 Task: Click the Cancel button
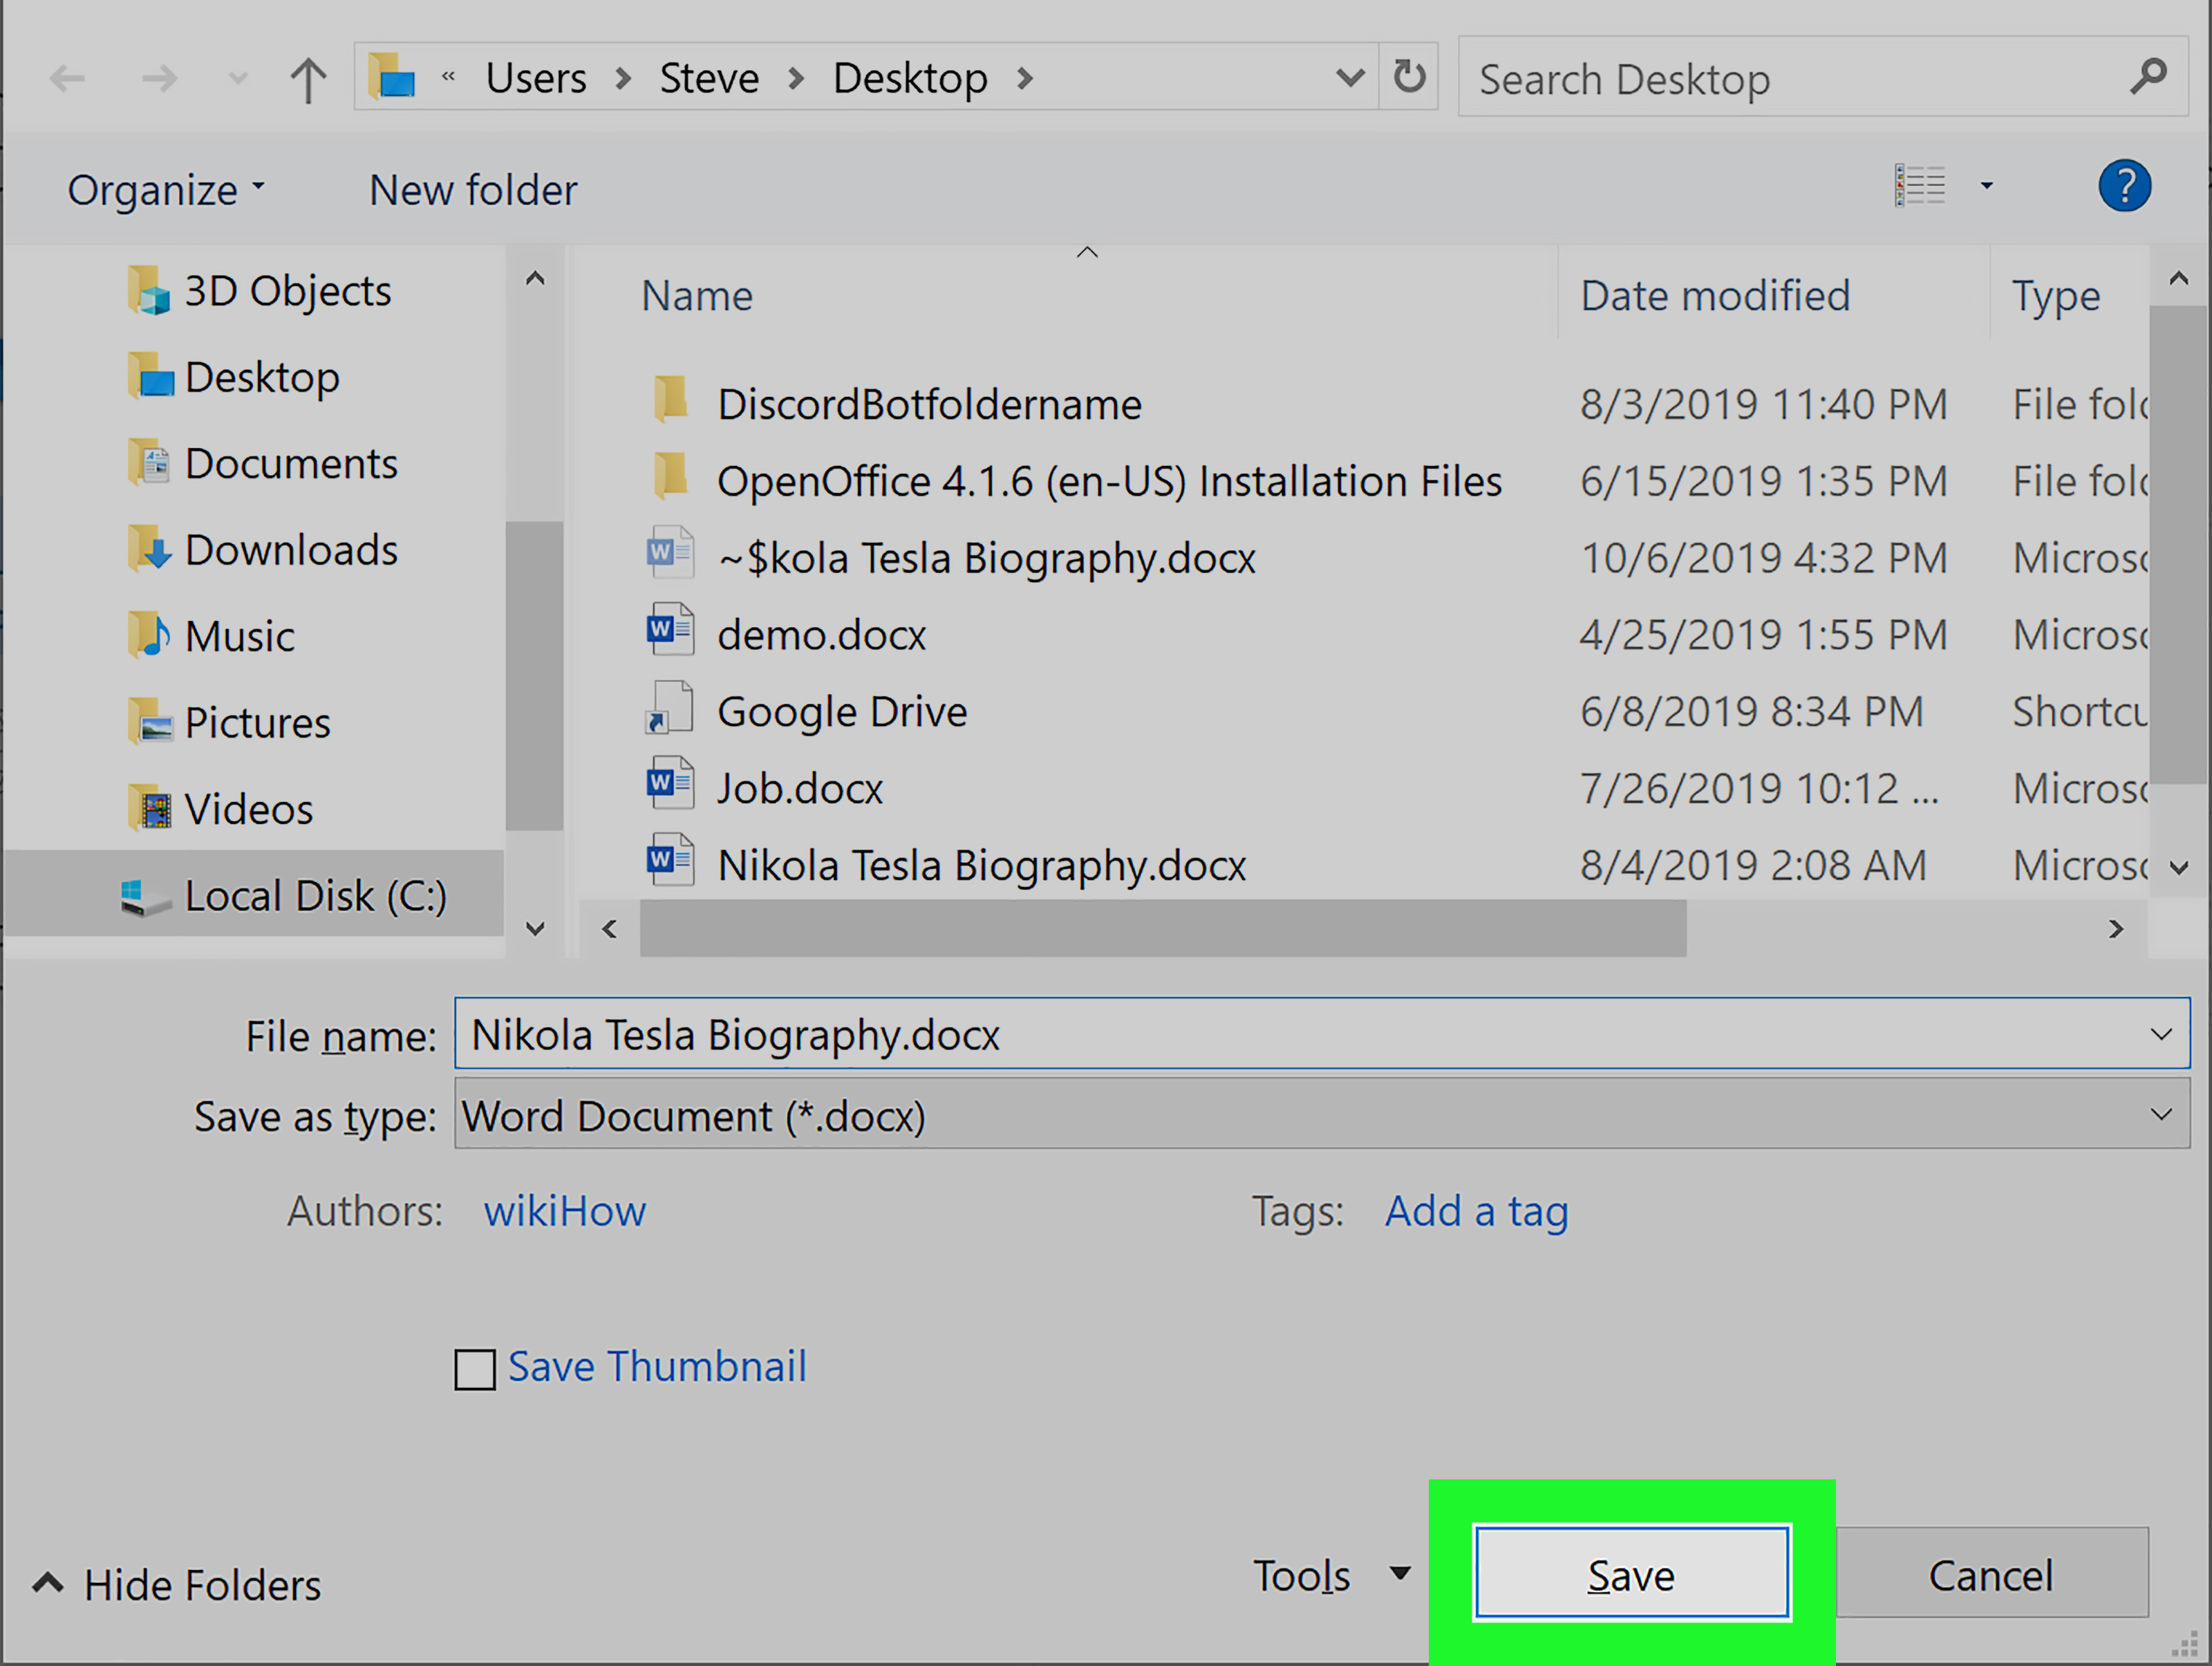tap(1991, 1573)
